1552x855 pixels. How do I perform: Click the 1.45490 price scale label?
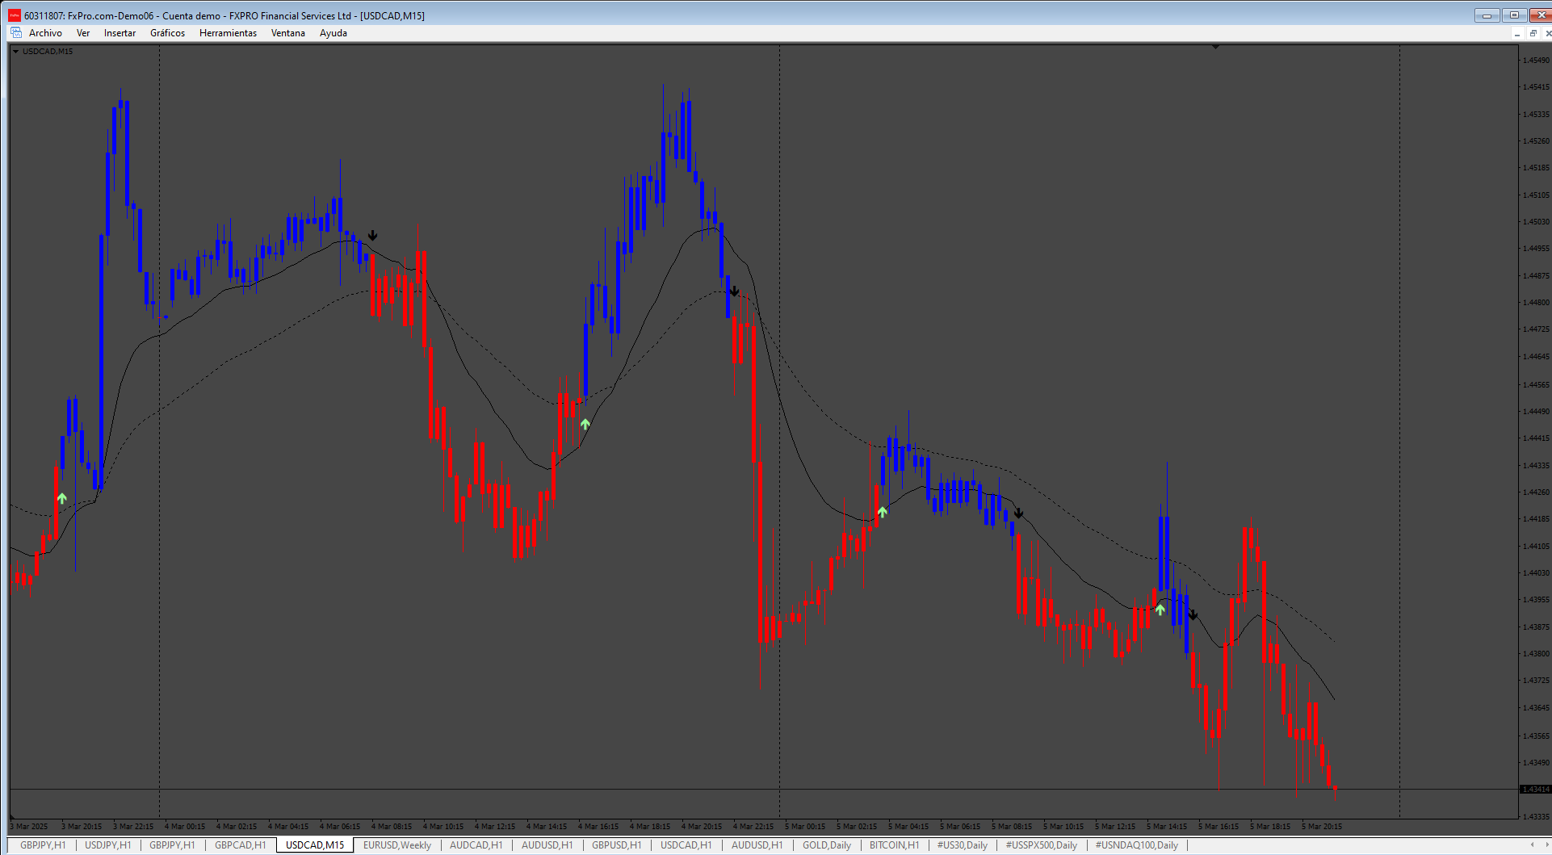pyautogui.click(x=1536, y=61)
